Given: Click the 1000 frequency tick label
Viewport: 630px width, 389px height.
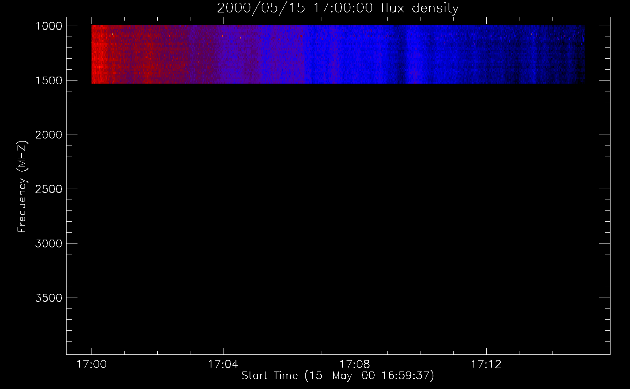Looking at the screenshot, I should 49,26.
